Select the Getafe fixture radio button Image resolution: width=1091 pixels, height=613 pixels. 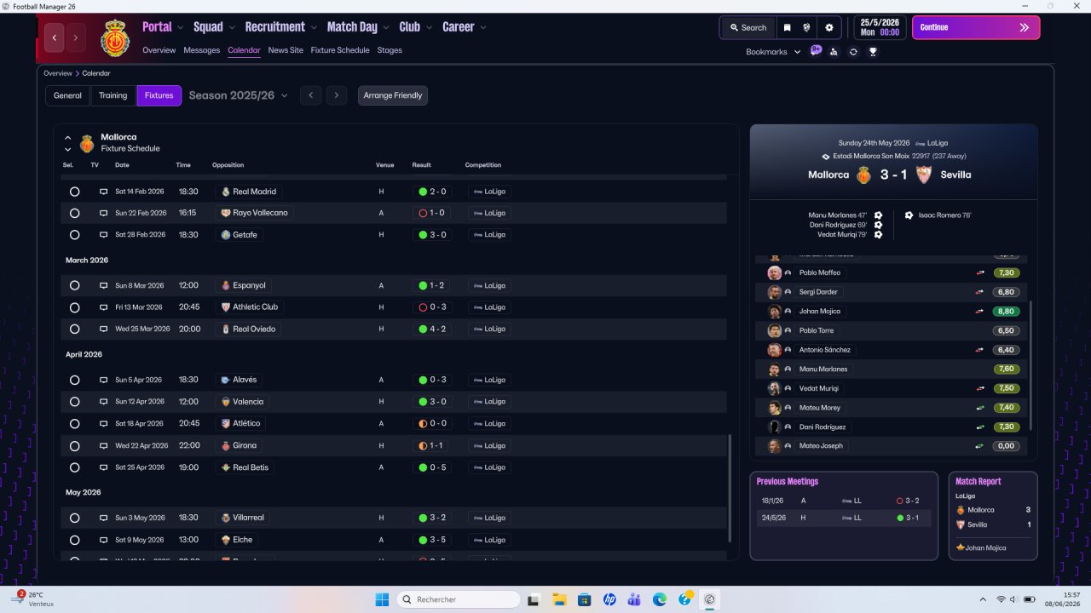[74, 235]
